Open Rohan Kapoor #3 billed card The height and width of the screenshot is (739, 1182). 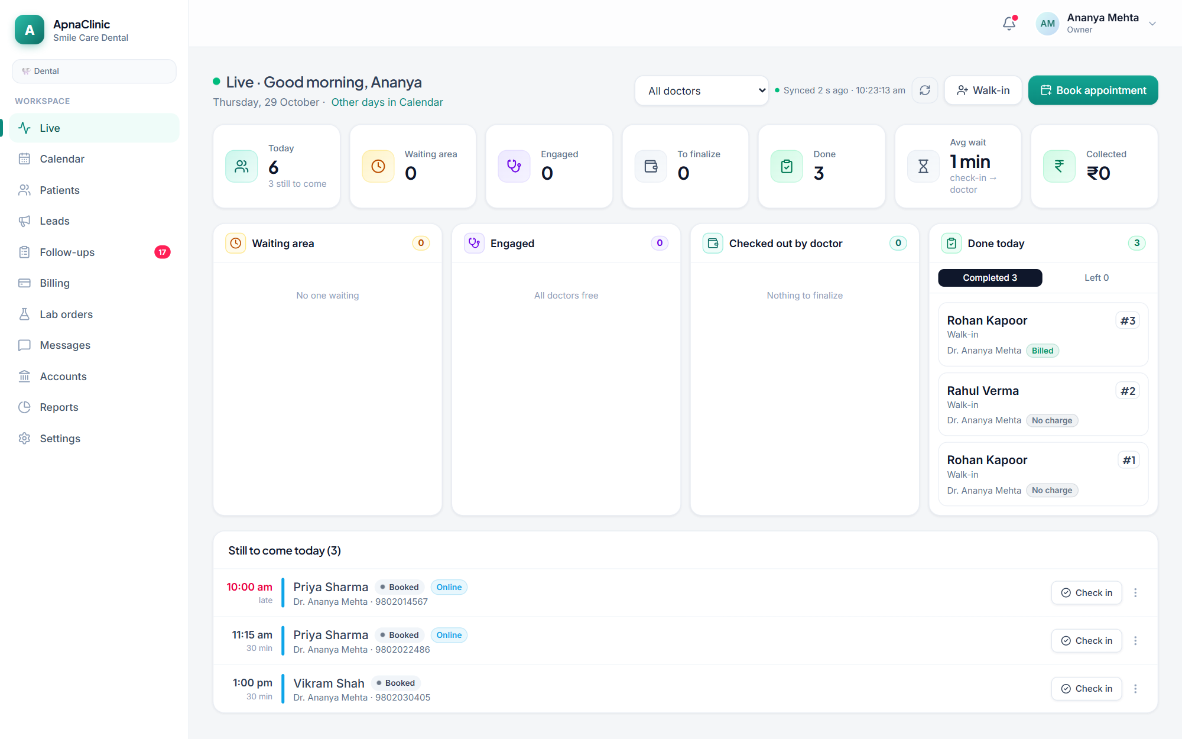[1043, 335]
